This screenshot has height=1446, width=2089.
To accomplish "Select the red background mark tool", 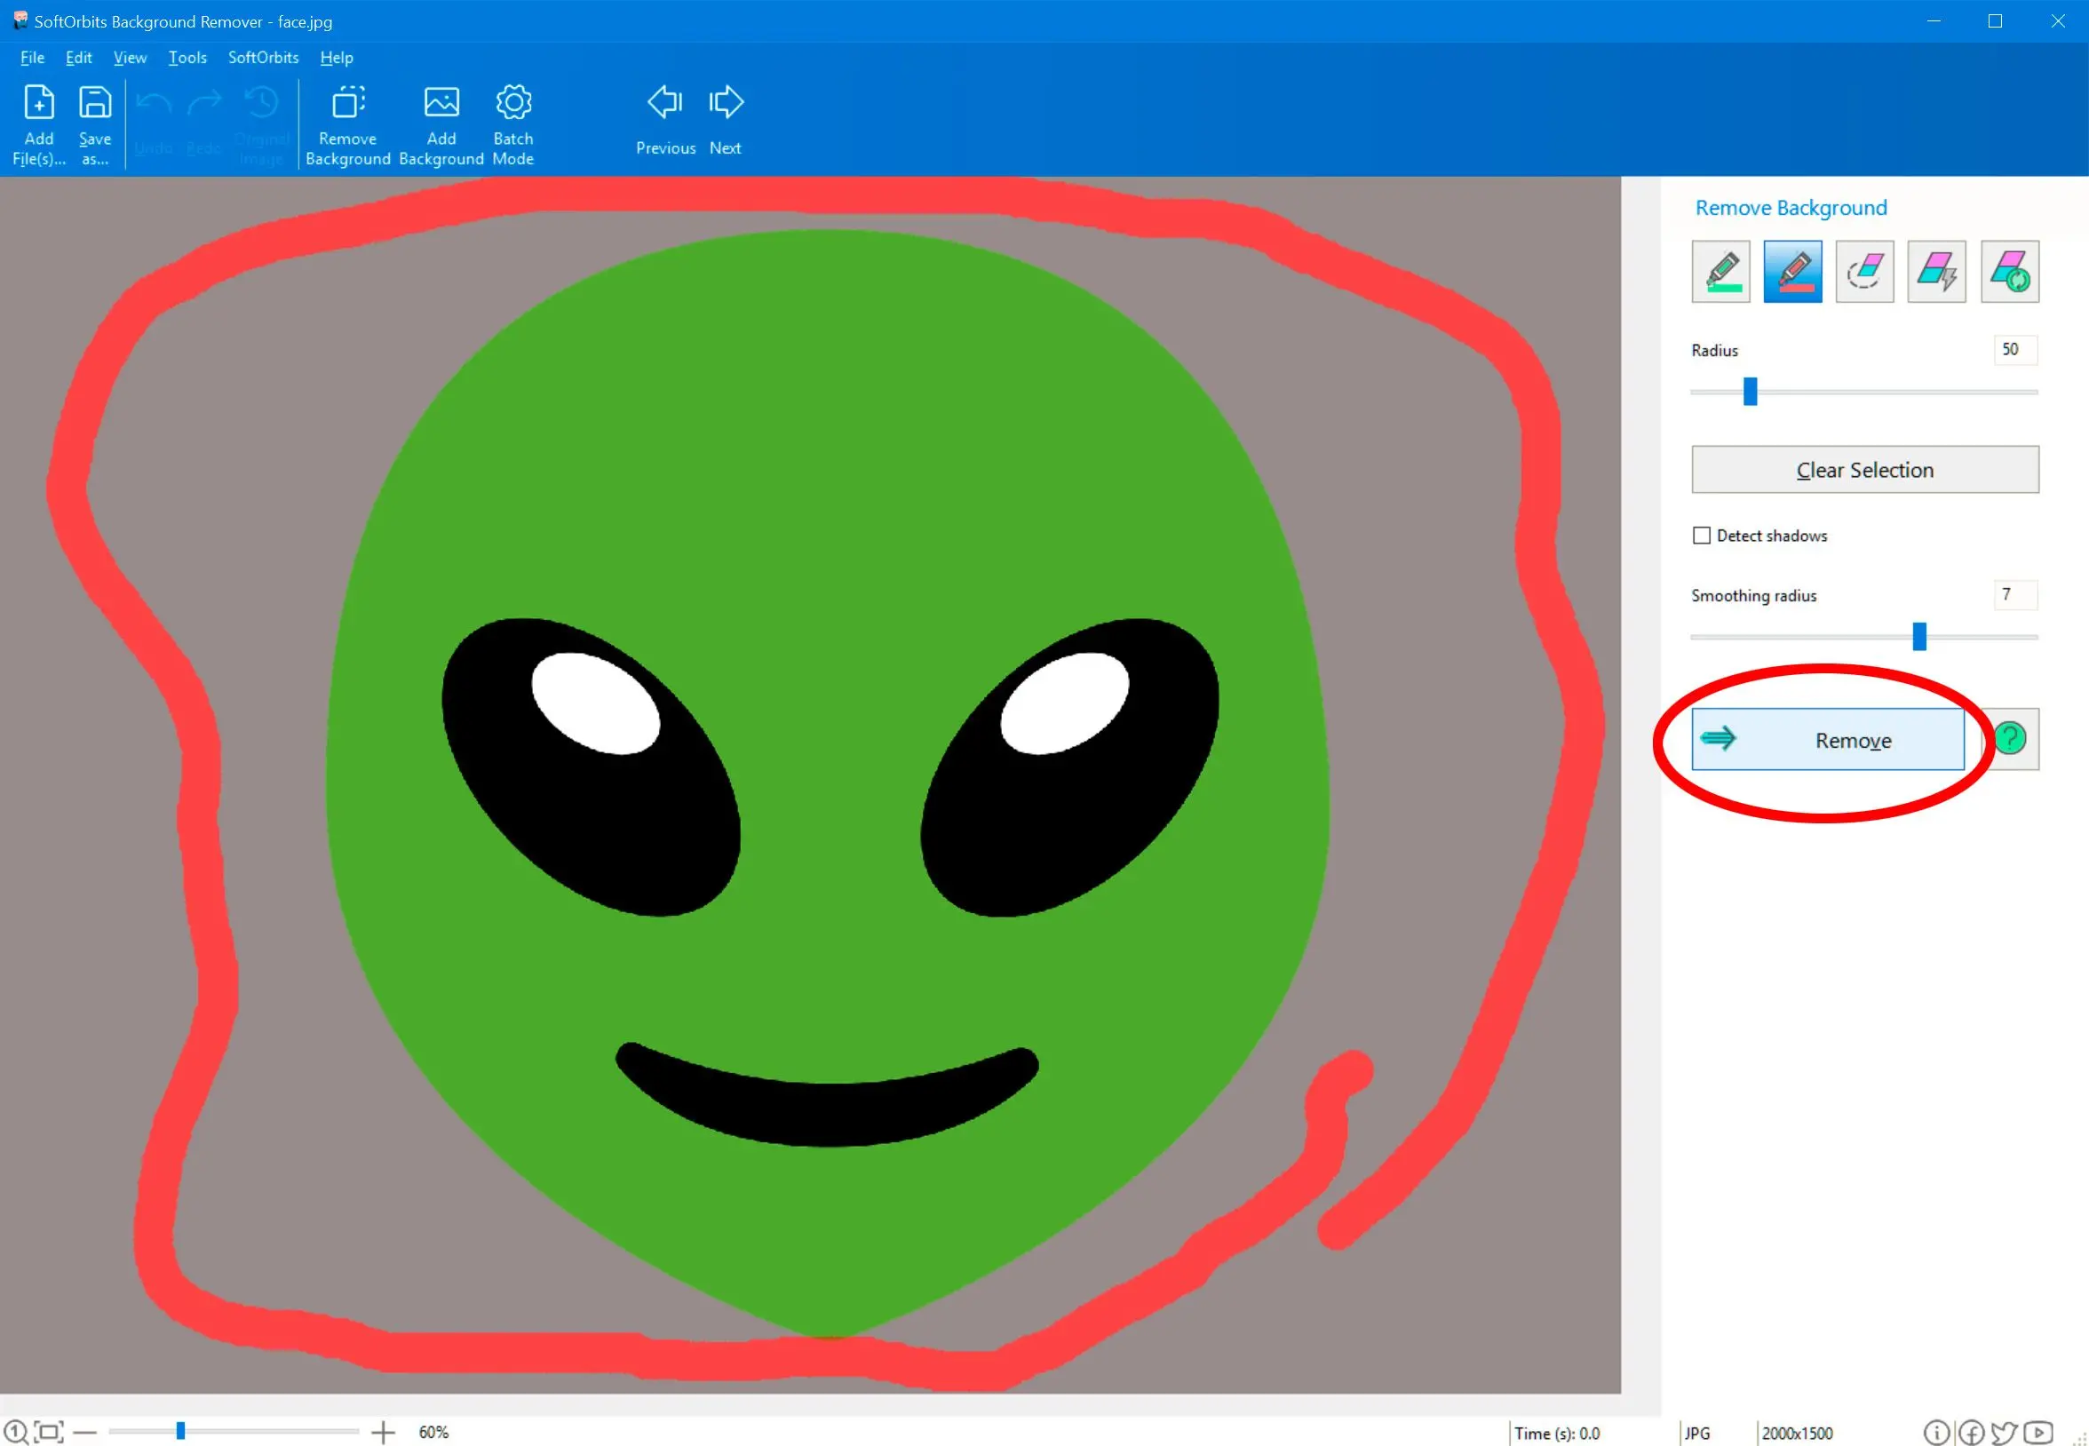I will click(x=1794, y=270).
